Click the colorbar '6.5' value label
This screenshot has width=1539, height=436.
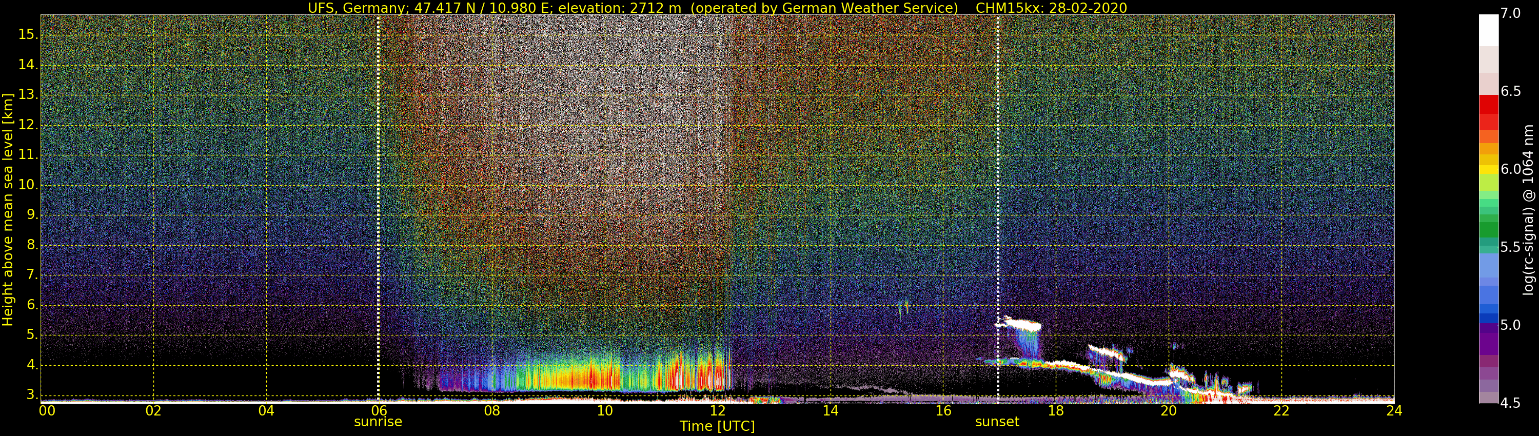click(1510, 91)
